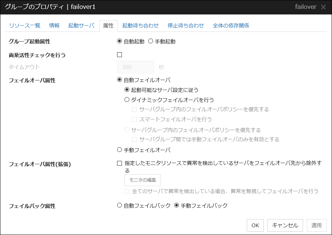Apply settings with the 適用 button
The height and width of the screenshot is (235, 332).
point(316,225)
